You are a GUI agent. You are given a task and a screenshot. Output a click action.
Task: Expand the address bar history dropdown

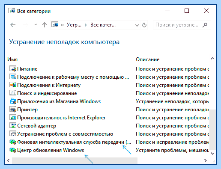137,25
